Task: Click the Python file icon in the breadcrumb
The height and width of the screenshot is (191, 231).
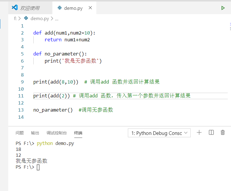Action: (x=26, y=18)
